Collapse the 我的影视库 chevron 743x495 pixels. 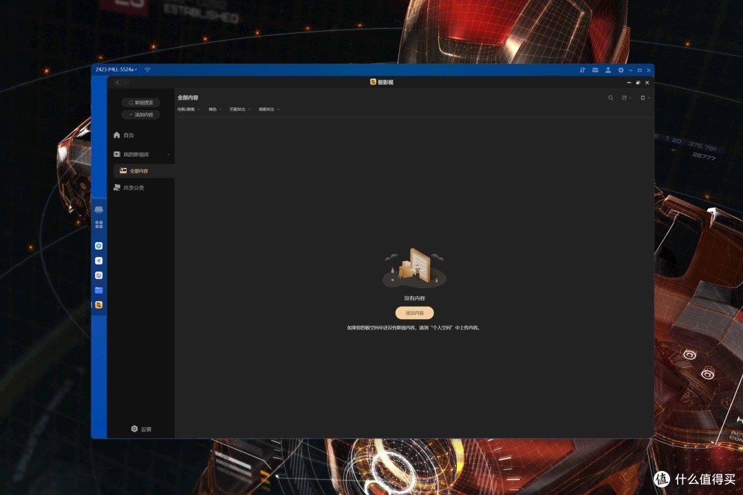[x=169, y=155]
